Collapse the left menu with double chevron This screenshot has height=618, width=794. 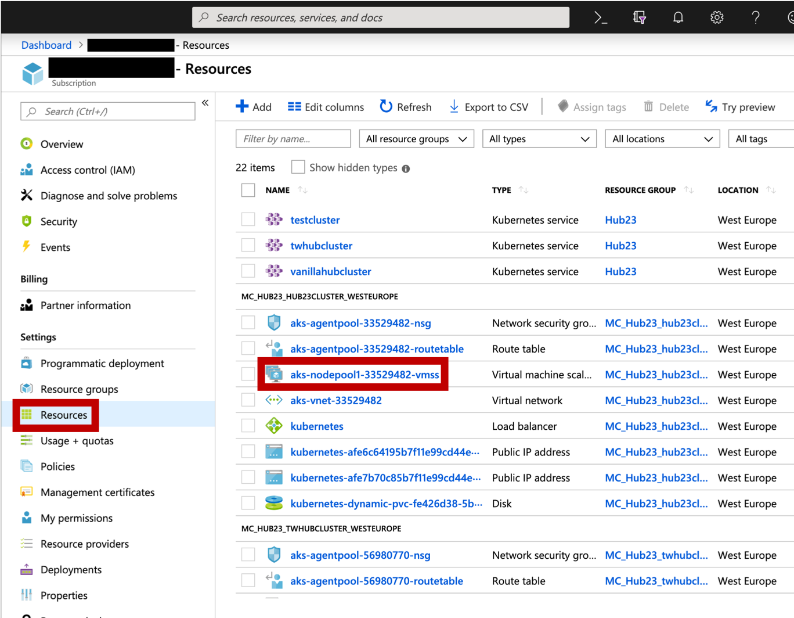coord(205,103)
